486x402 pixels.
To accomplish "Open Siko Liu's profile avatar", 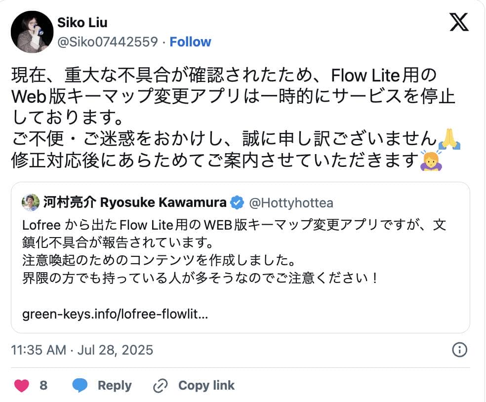I will 32,32.
